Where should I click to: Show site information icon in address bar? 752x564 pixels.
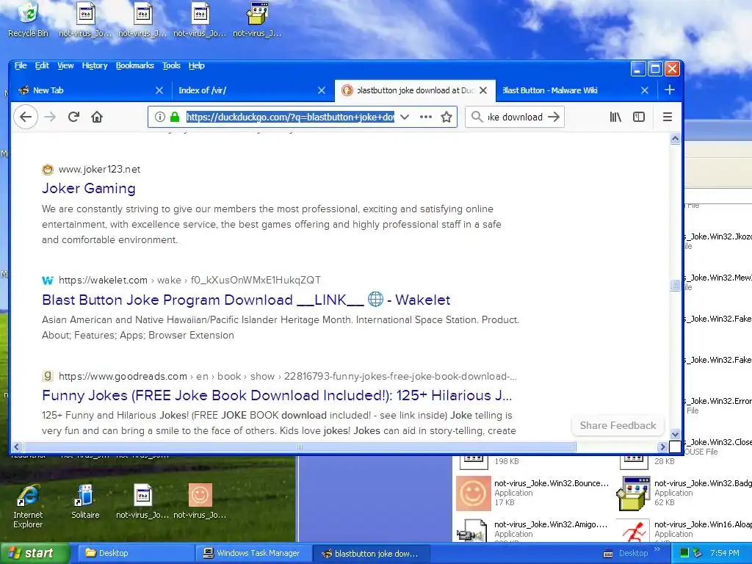point(159,117)
